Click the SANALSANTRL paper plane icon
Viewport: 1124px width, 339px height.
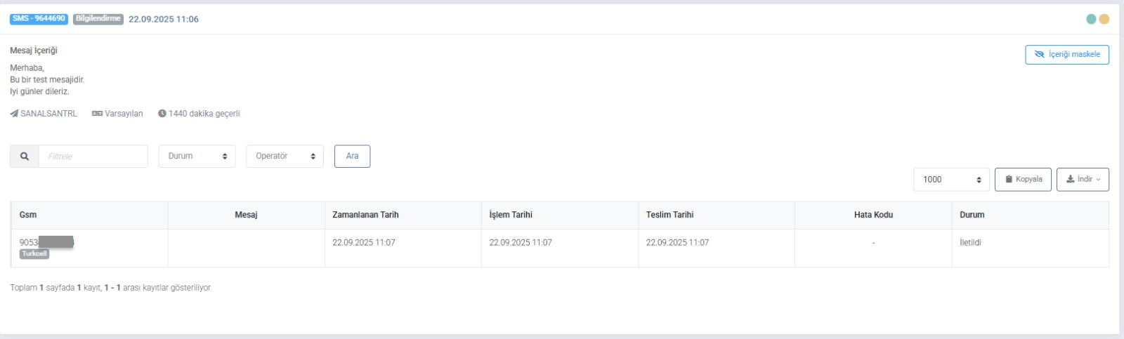point(14,114)
